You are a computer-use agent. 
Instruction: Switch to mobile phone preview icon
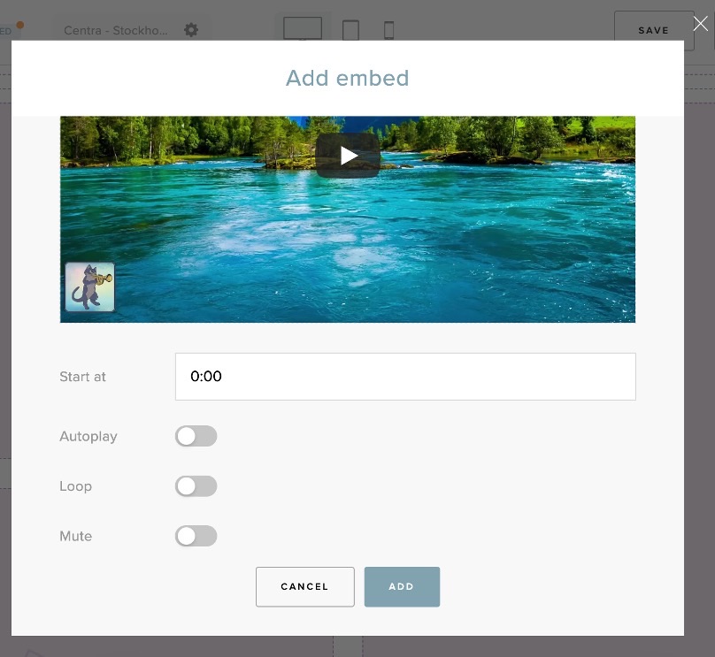point(389,31)
